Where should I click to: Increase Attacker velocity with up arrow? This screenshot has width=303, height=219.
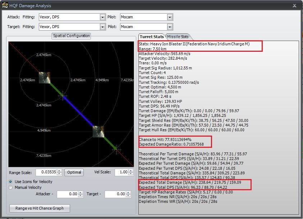click(x=81, y=192)
